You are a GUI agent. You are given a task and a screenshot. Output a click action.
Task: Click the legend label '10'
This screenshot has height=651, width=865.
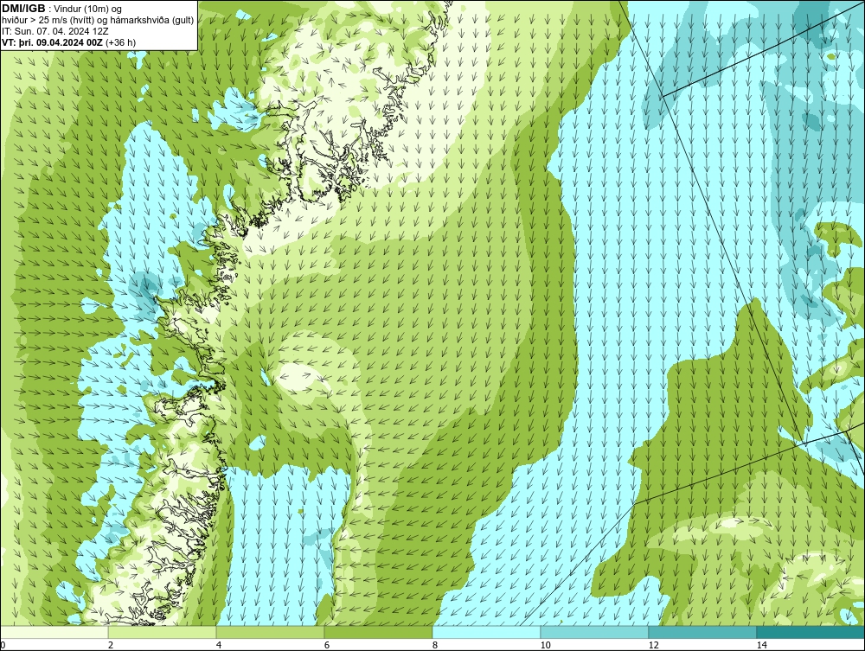click(545, 645)
